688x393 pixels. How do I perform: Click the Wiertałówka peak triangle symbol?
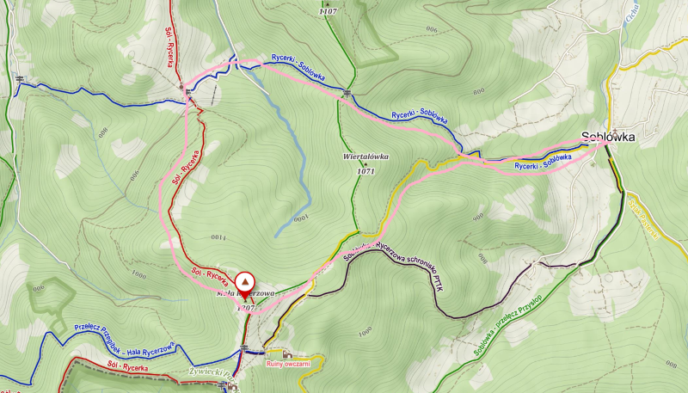pos(365,164)
